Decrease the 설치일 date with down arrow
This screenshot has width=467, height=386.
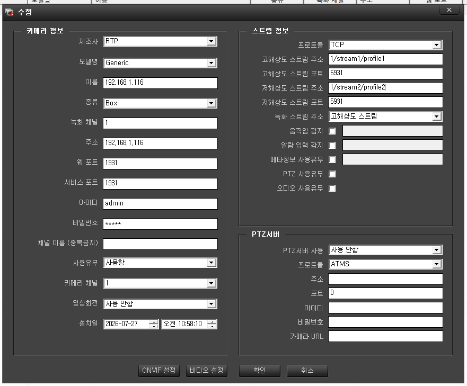point(154,326)
